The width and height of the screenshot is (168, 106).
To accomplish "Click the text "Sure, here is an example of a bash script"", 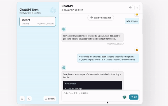I will pos(92,76).
